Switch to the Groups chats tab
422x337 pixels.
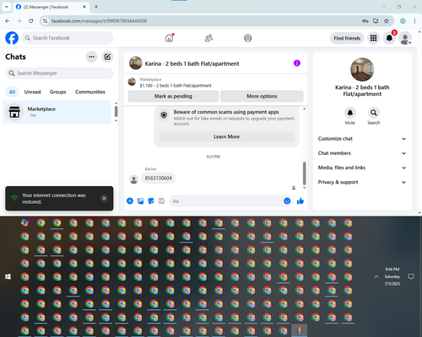coord(57,92)
